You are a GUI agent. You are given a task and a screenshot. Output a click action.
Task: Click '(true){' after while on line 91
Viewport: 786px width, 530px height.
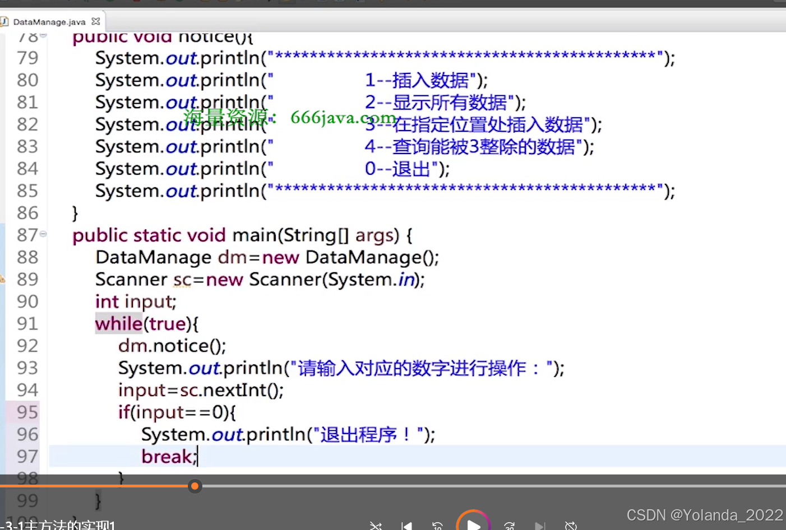click(x=171, y=324)
